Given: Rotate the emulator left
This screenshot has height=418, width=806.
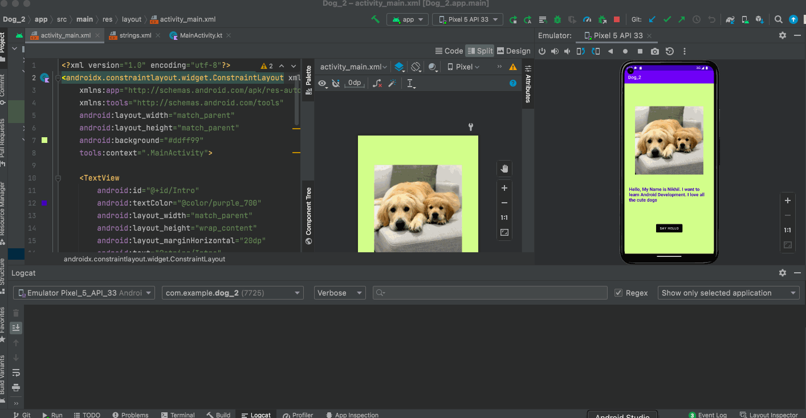Looking at the screenshot, I should [x=581, y=51].
